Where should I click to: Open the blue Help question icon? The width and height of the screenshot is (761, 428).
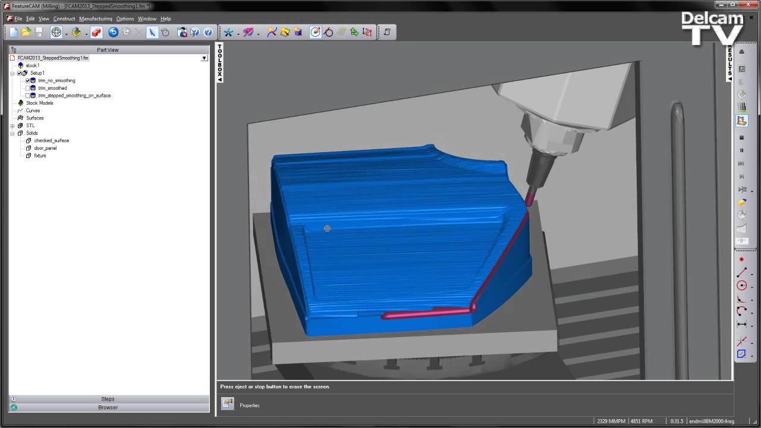[x=208, y=32]
